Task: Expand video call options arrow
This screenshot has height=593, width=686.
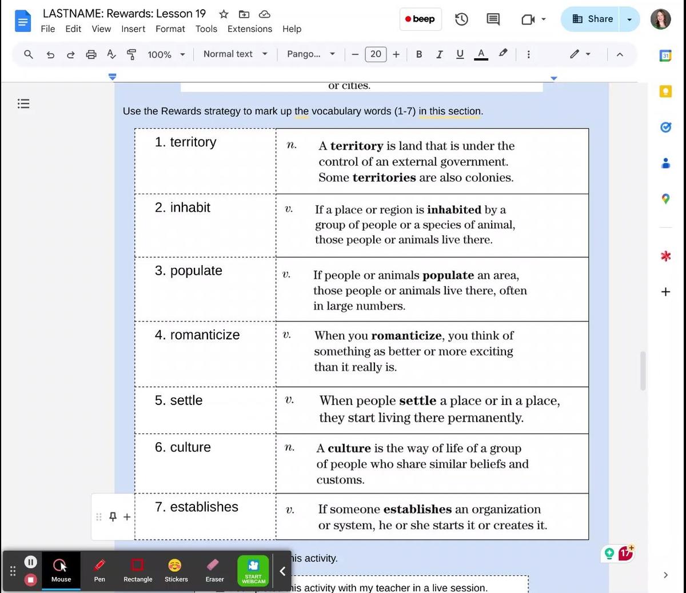Action: [x=544, y=19]
